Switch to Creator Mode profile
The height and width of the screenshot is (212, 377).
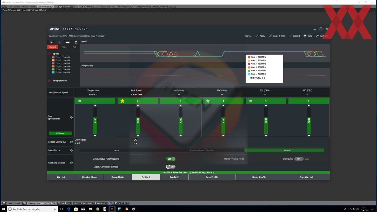click(89, 177)
